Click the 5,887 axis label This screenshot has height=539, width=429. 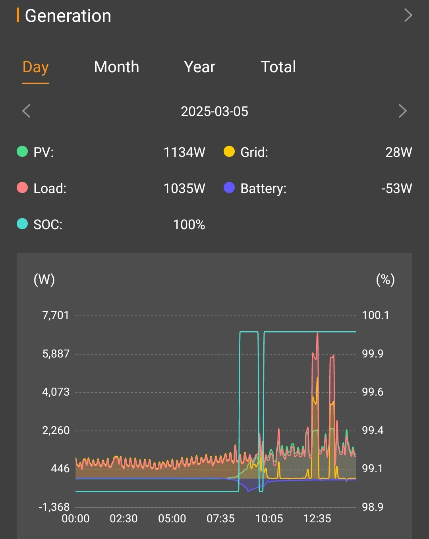pos(56,354)
